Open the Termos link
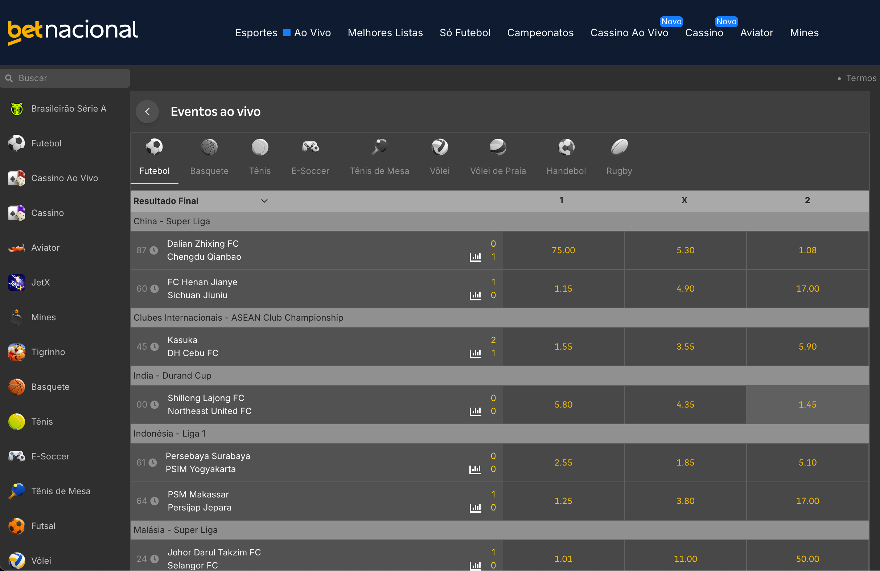The width and height of the screenshot is (880, 571). 861,78
